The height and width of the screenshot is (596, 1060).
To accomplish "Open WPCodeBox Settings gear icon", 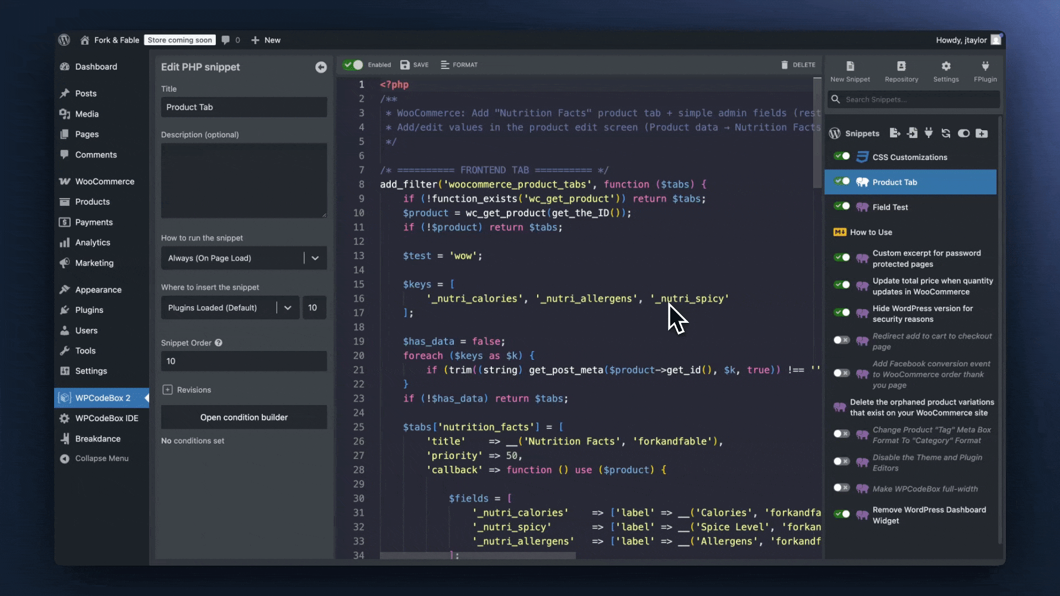I will coord(946,66).
